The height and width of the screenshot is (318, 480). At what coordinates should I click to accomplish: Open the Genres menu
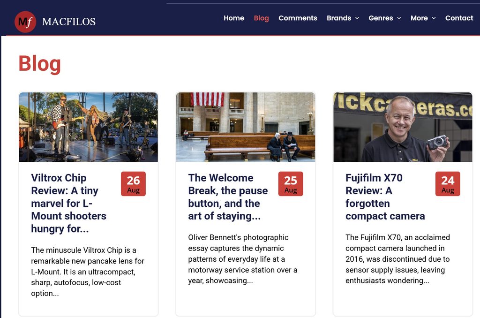(x=381, y=18)
